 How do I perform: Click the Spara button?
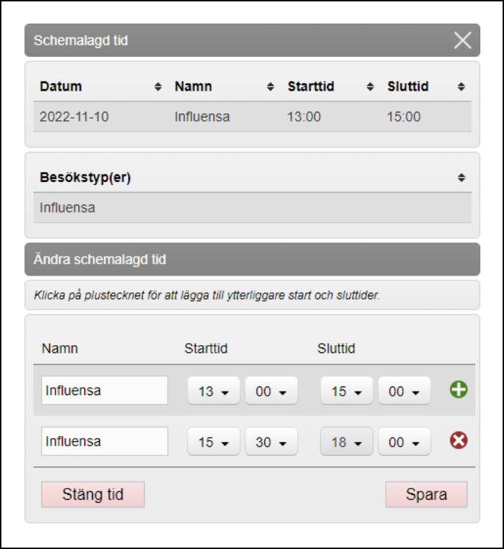point(426,494)
